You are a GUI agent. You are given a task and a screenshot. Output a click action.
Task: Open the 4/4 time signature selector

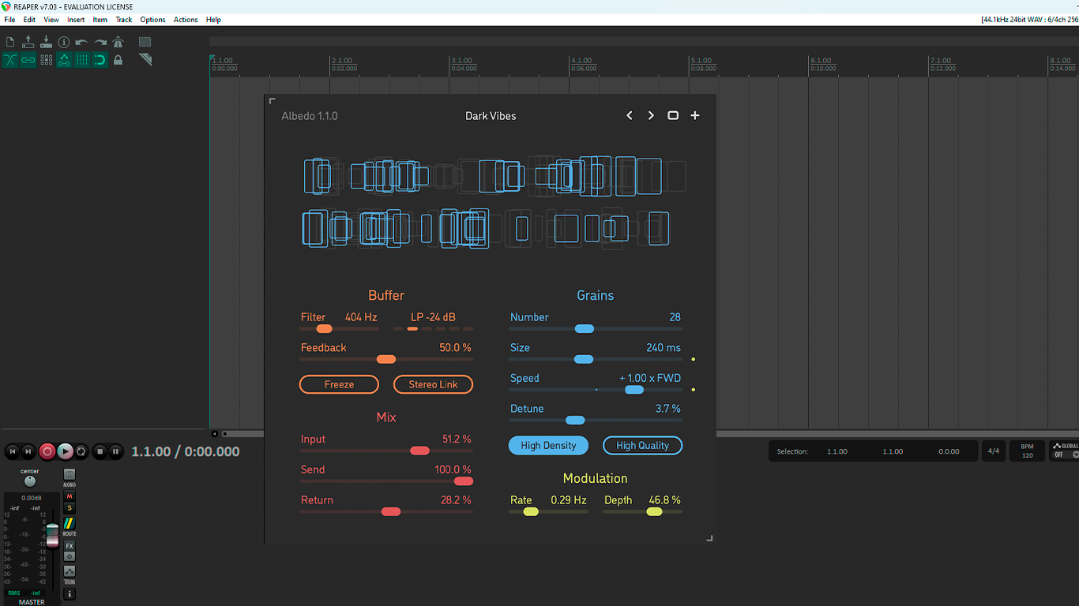tap(994, 451)
